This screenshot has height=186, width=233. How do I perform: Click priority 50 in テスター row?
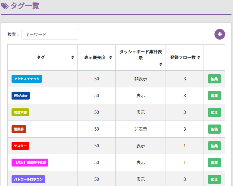click(97, 146)
